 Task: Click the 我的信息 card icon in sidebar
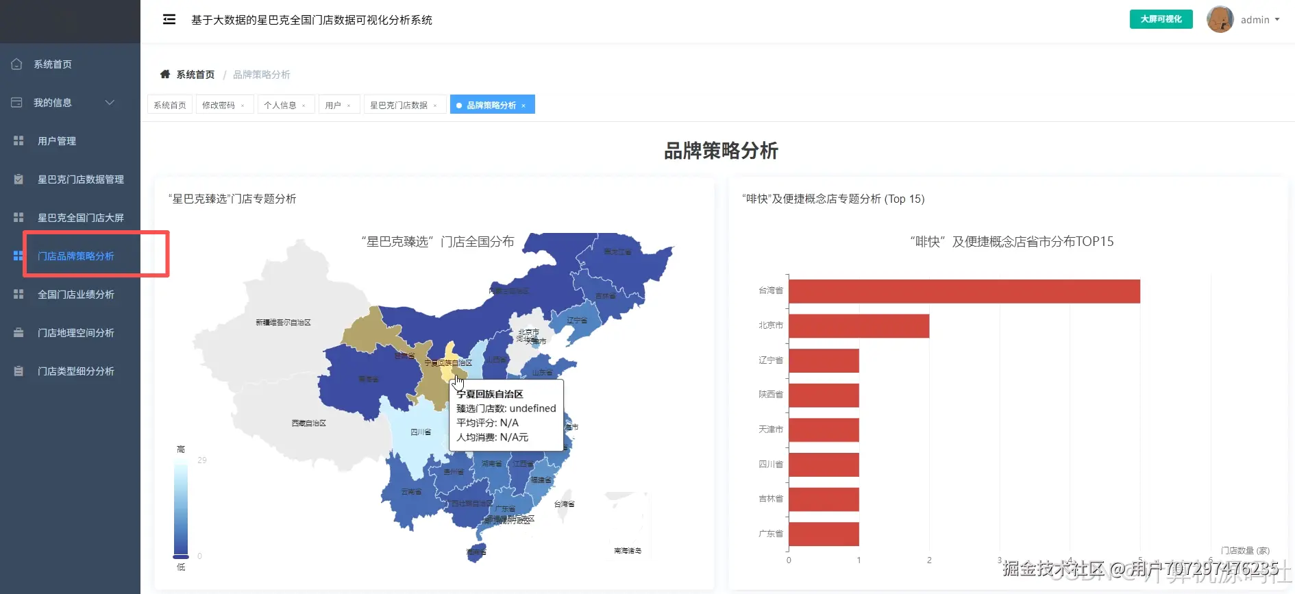17,102
